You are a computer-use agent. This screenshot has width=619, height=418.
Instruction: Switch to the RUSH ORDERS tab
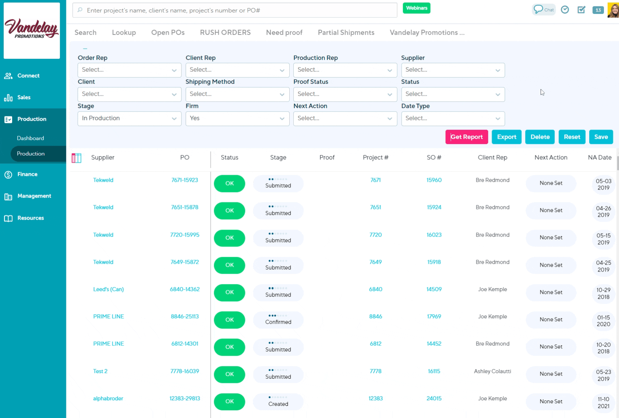(x=225, y=33)
